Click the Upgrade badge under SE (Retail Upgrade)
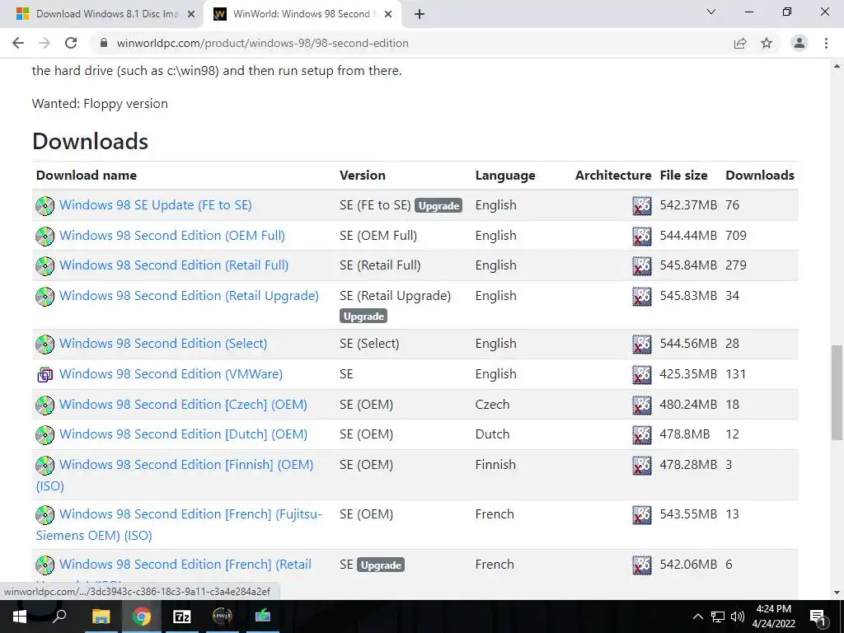 click(363, 316)
